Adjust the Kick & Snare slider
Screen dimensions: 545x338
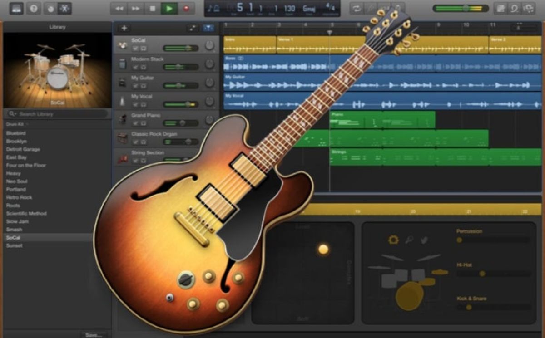pyautogui.click(x=494, y=307)
